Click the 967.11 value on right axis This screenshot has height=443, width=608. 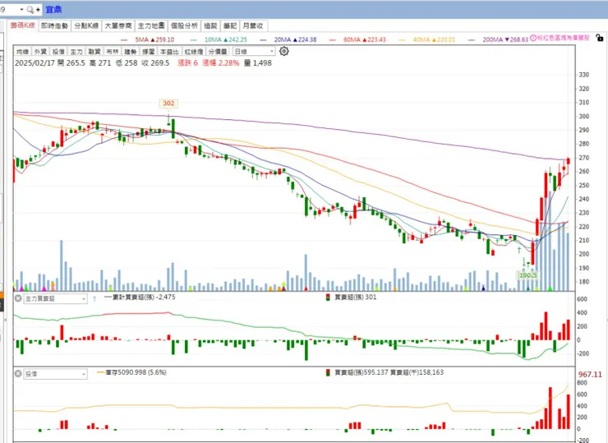click(590, 374)
